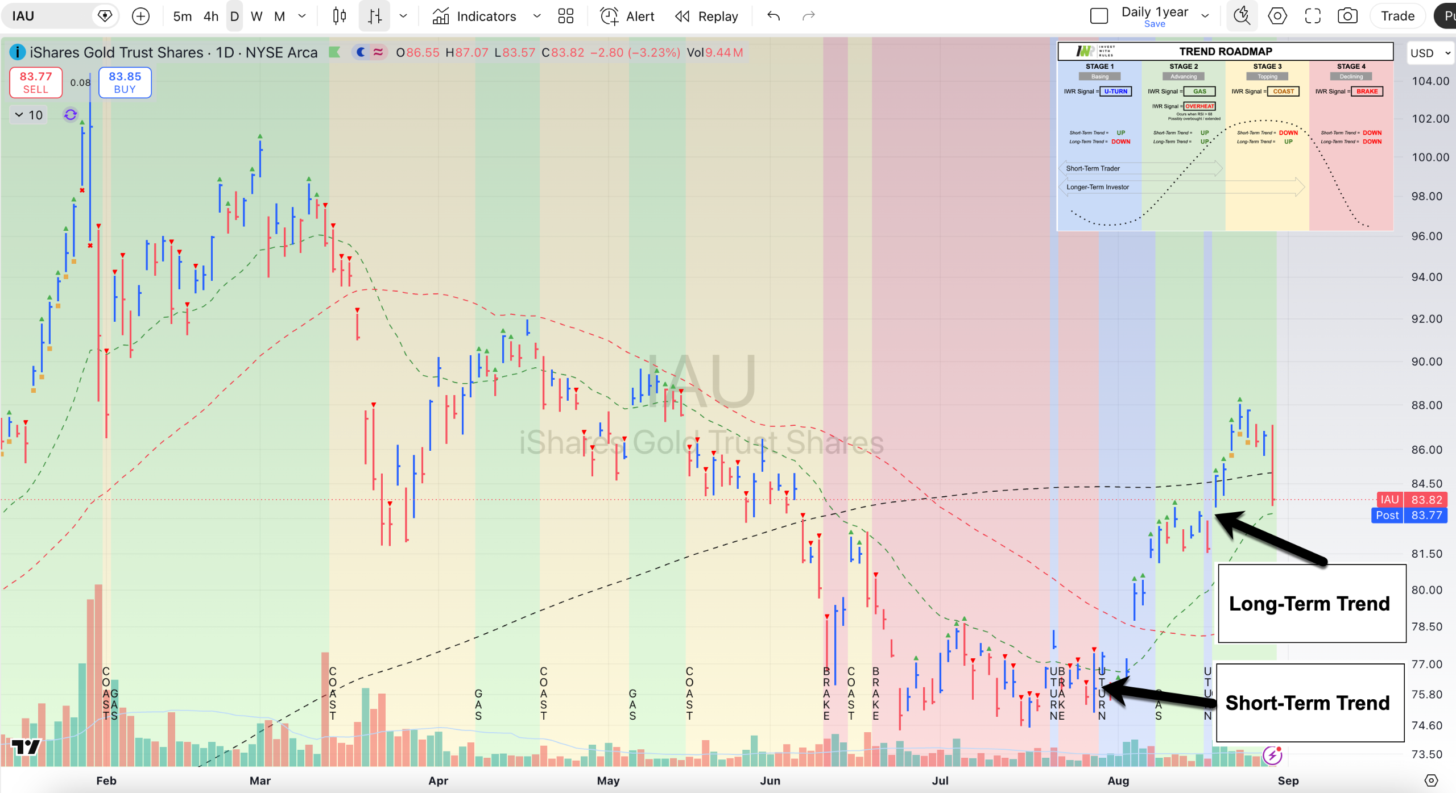Click the Daily 1year layout name

pyautogui.click(x=1155, y=12)
